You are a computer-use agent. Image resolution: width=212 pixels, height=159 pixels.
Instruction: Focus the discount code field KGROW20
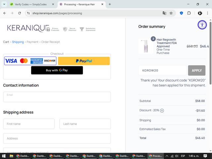162,71
